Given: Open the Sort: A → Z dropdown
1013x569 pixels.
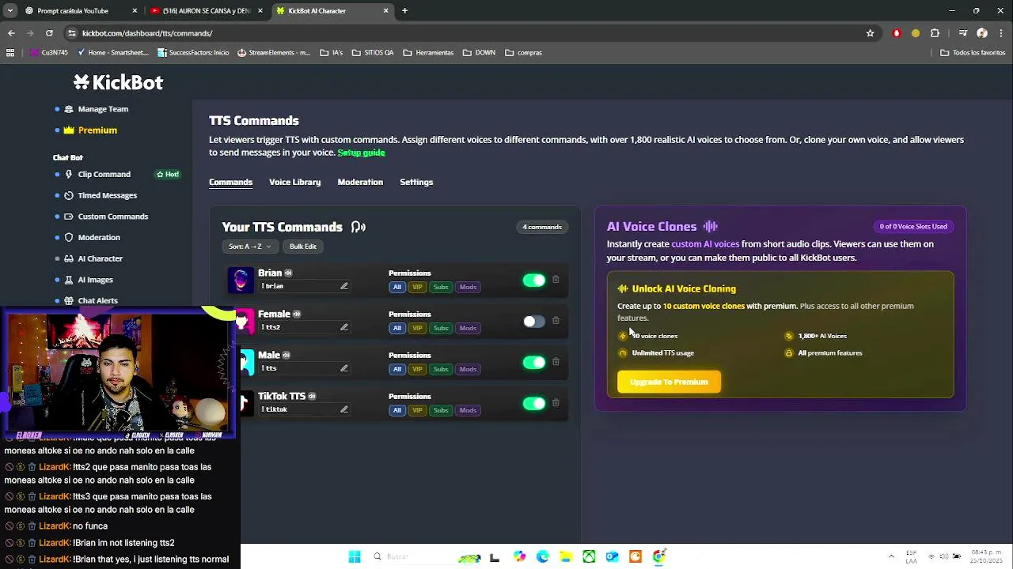Looking at the screenshot, I should [250, 247].
